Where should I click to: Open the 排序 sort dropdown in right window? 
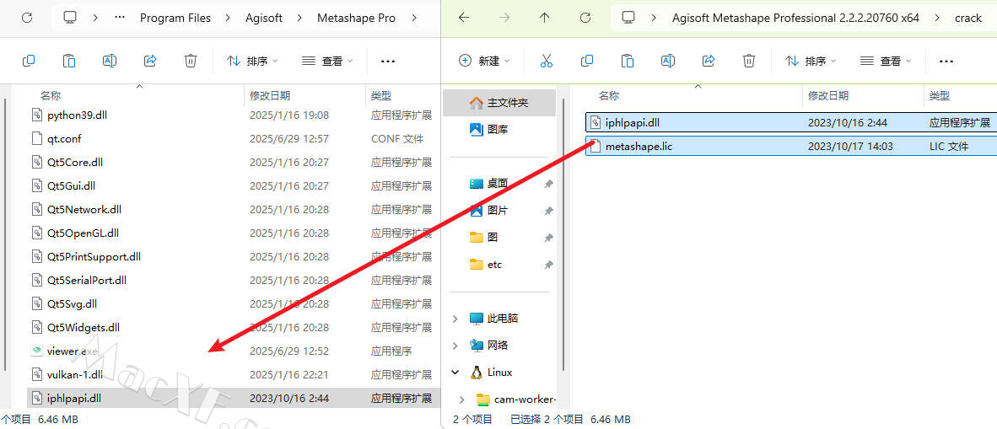(811, 61)
